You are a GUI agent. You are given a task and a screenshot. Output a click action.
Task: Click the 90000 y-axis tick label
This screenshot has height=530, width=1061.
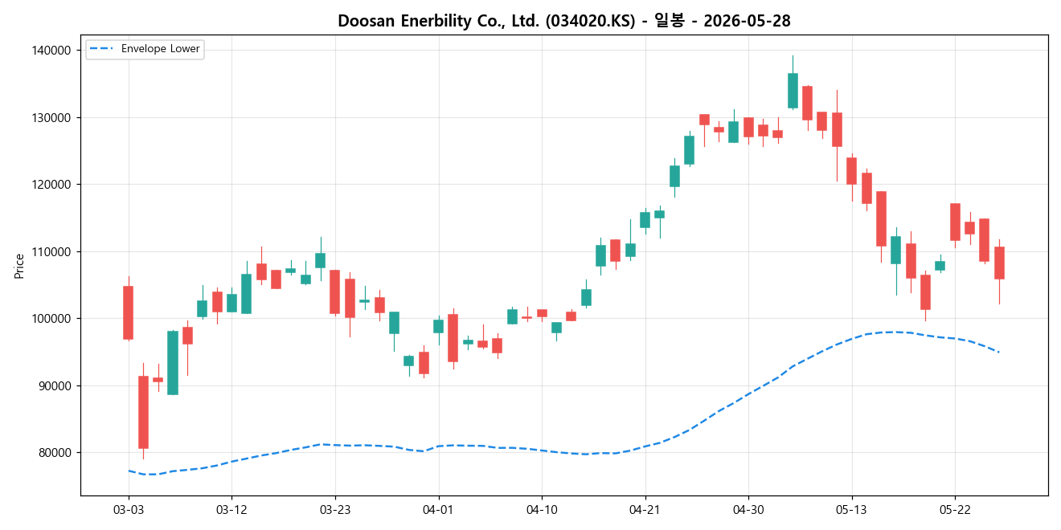[x=54, y=385]
